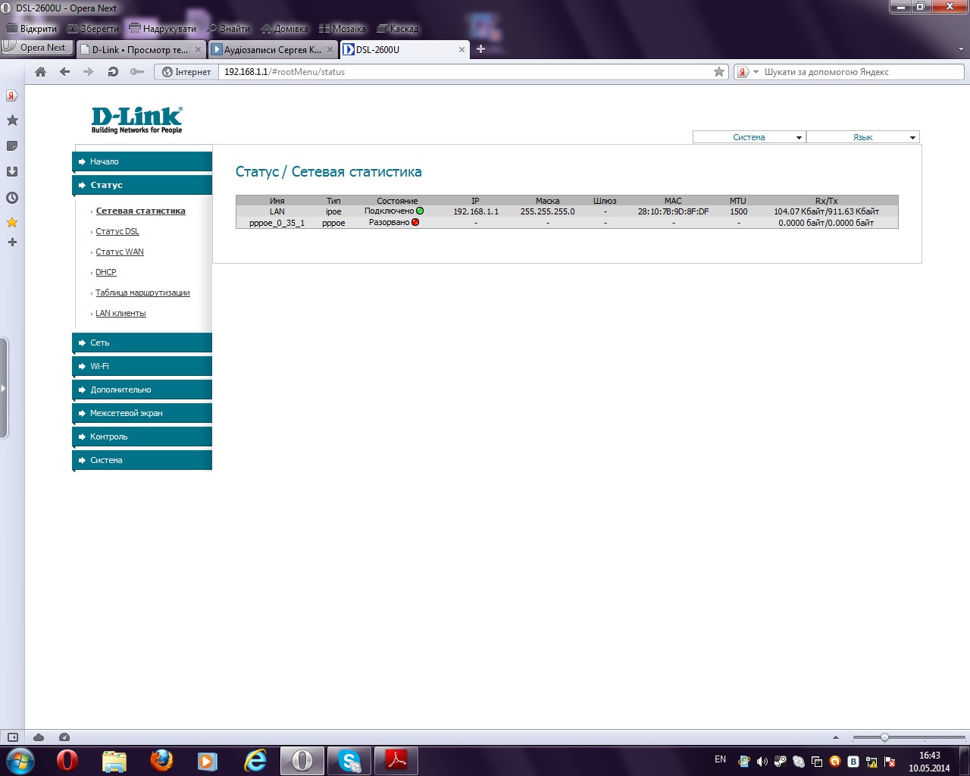This screenshot has height=776, width=970.
Task: Open the History clock icon in sidebar
Action: pos(12,198)
